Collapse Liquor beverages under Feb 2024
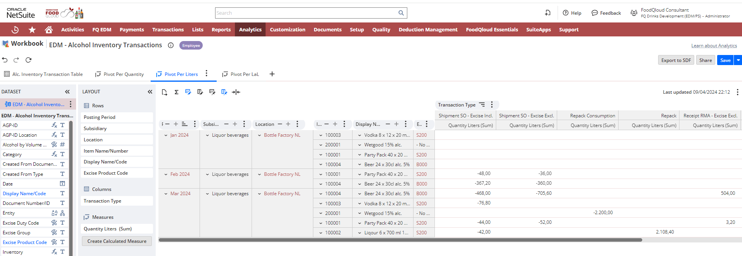This screenshot has width=742, height=256. pos(207,174)
